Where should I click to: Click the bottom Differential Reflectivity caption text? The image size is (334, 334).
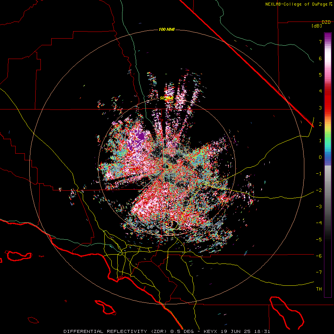click(x=167, y=331)
